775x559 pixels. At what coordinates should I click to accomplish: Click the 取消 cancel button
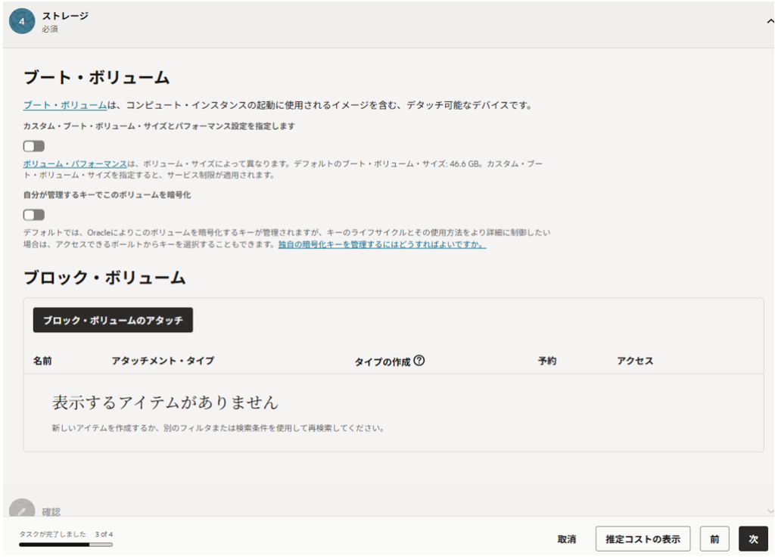coord(567,539)
